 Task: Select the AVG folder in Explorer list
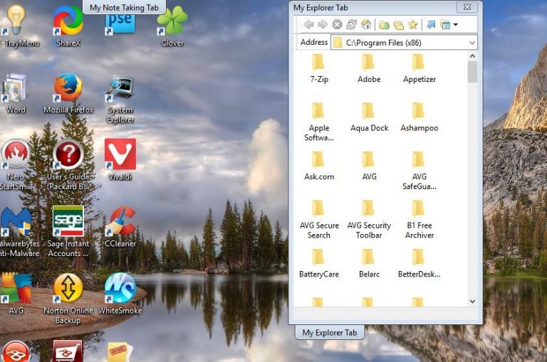click(x=369, y=166)
